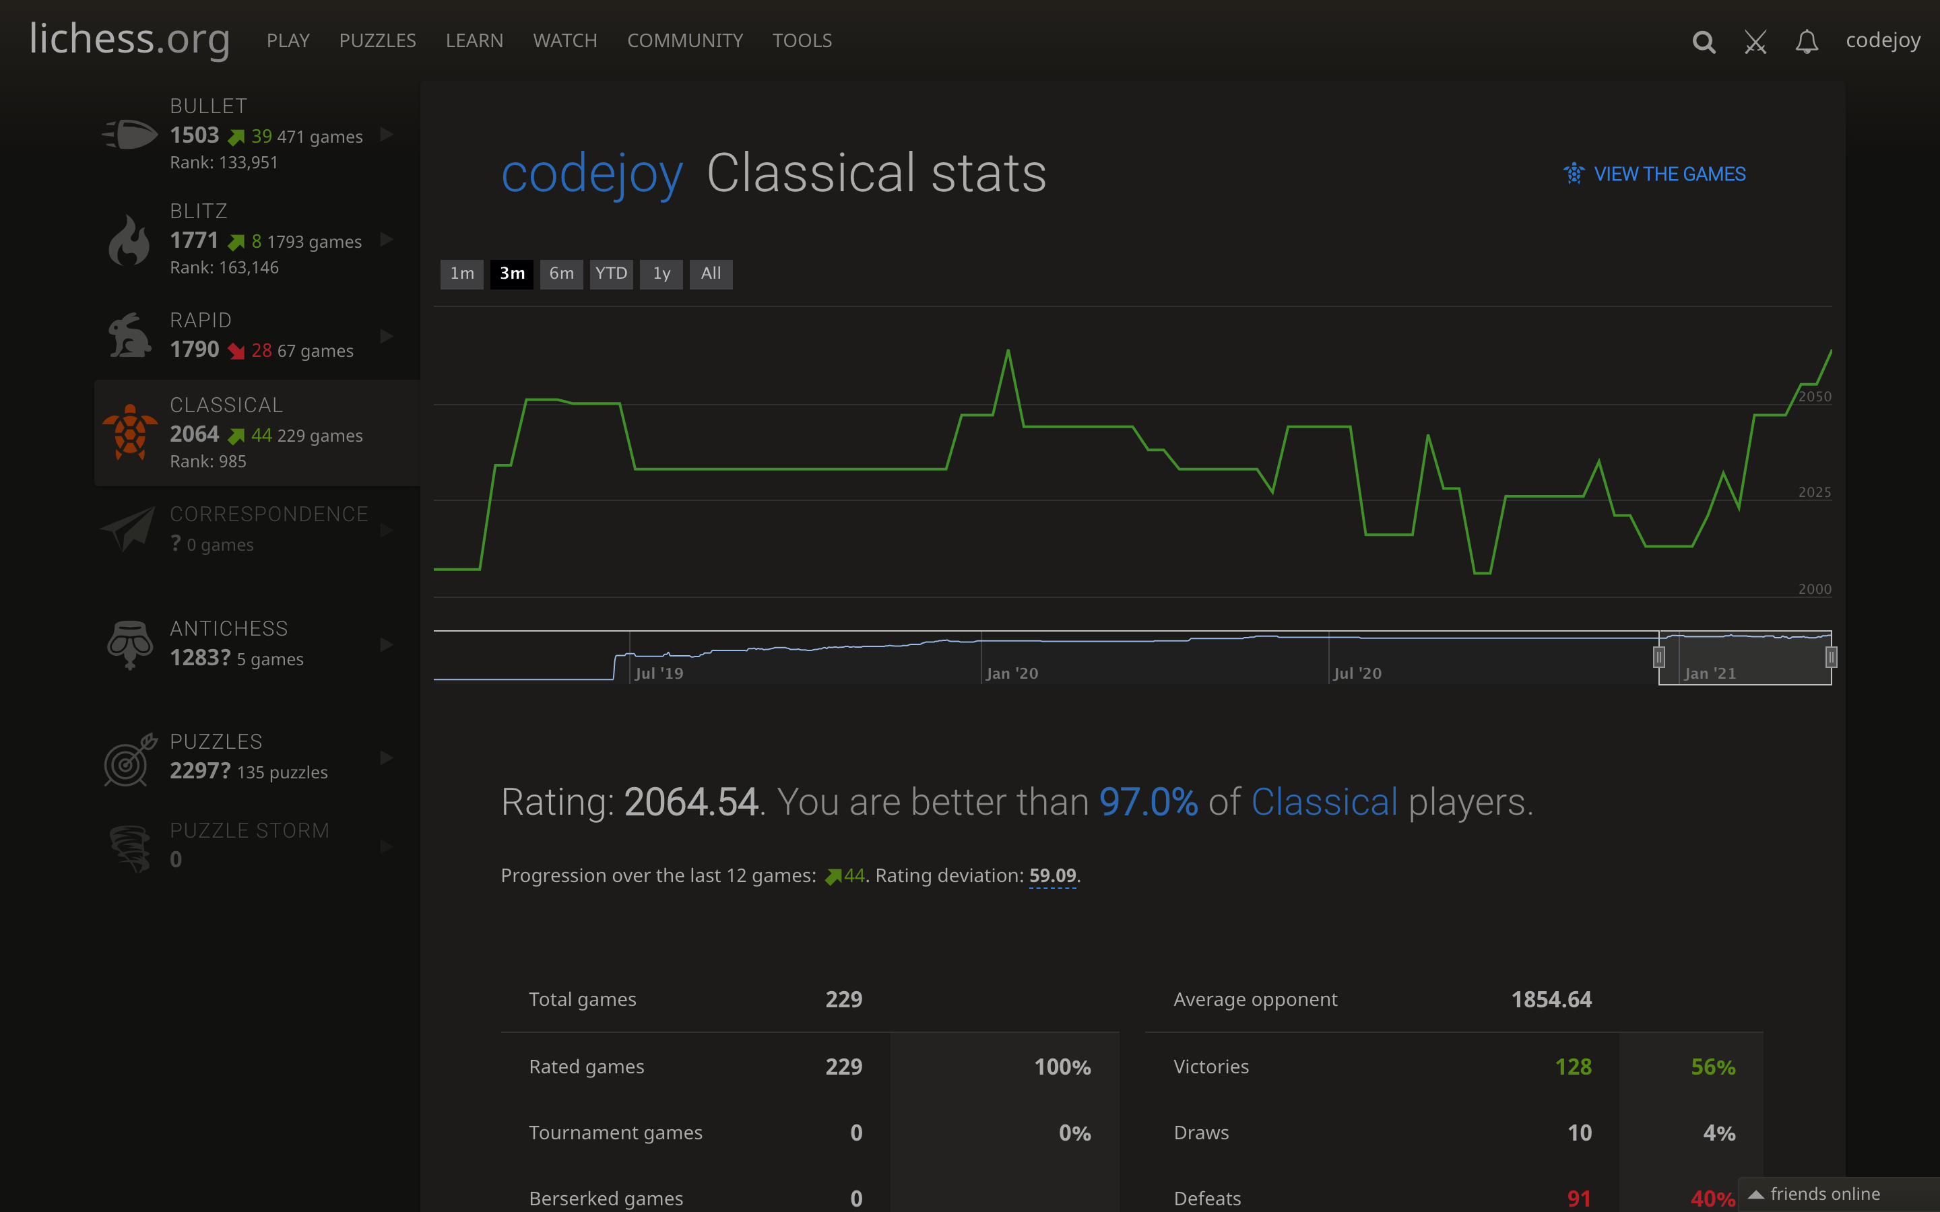The height and width of the screenshot is (1212, 1940).
Task: Click the Classical chess mode icon
Action: [x=129, y=430]
